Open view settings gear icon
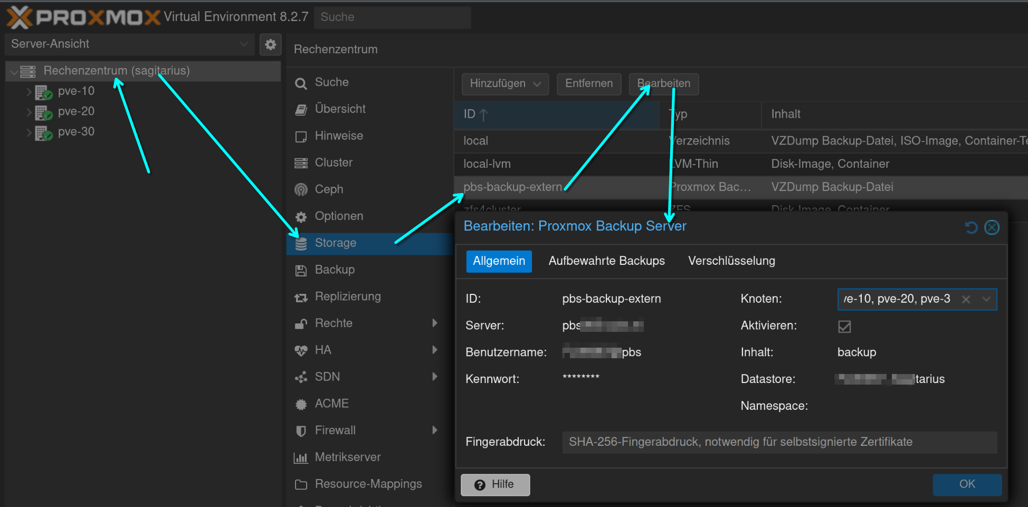1028x507 pixels. pyautogui.click(x=271, y=44)
